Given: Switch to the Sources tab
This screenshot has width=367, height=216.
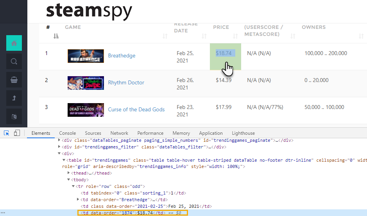Looking at the screenshot, I should 93,133.
